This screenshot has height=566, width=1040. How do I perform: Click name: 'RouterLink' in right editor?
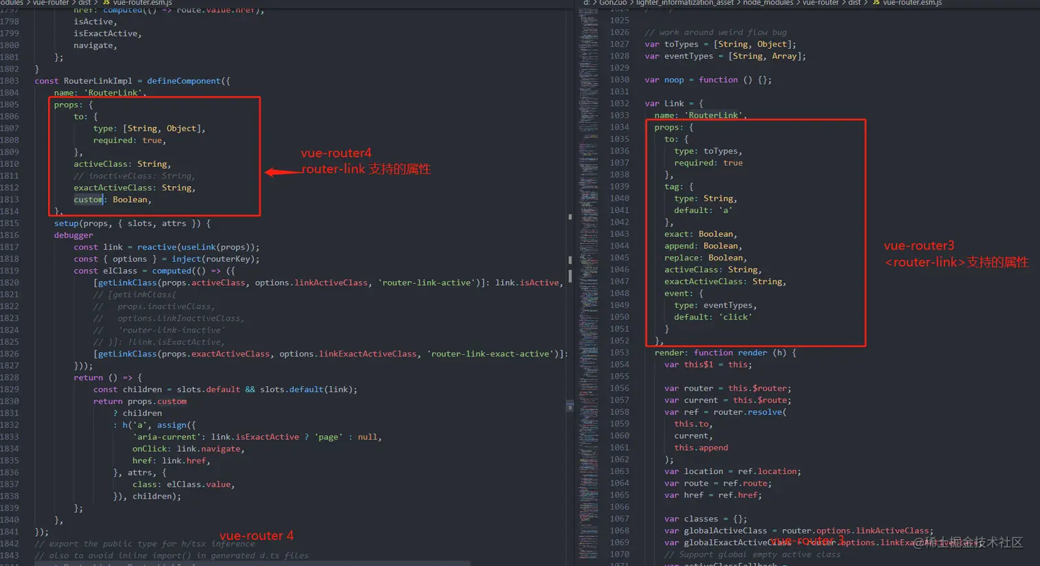[701, 115]
